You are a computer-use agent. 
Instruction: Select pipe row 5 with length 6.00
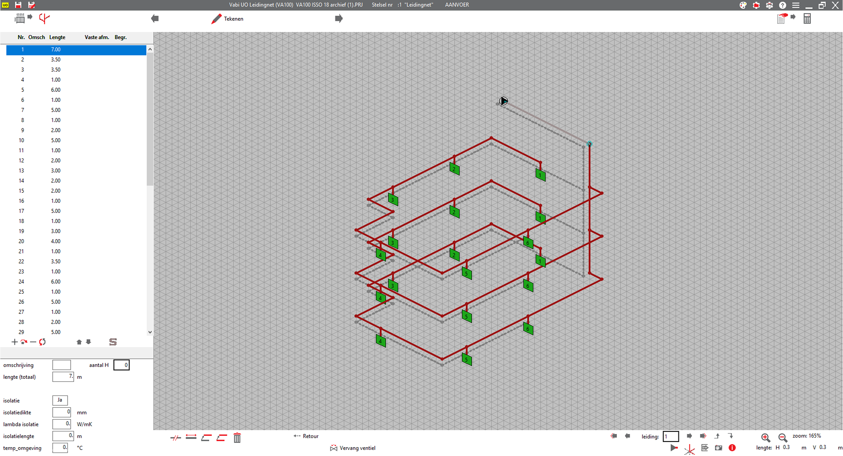click(x=56, y=90)
